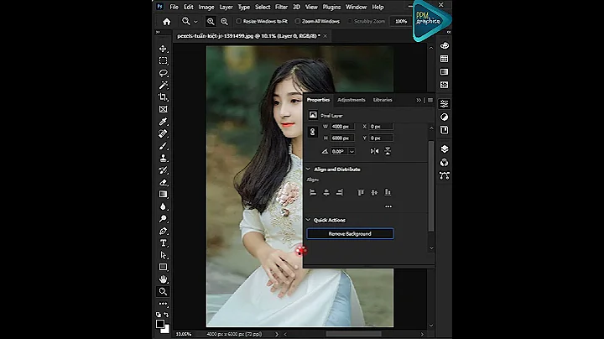Align left edges
This screenshot has width=604, height=339.
tap(313, 192)
